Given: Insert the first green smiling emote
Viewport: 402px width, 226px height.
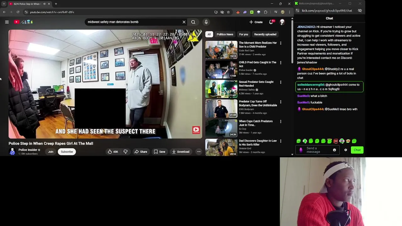Looking at the screenshot, I should coord(299,141).
